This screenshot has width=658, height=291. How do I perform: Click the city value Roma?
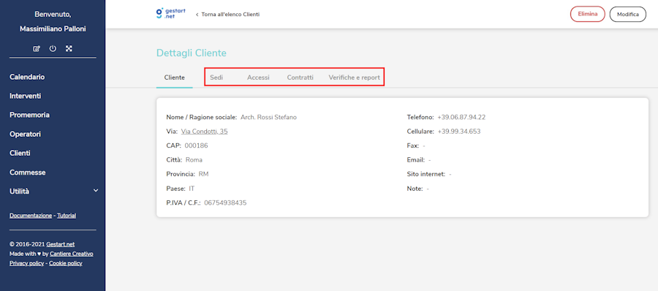[194, 160]
